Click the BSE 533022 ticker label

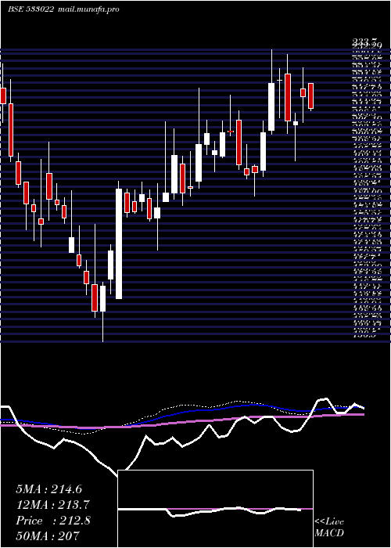click(x=30, y=9)
